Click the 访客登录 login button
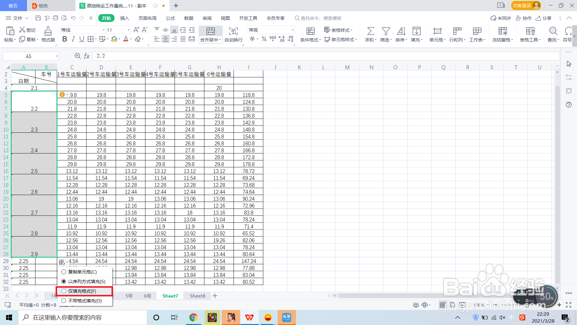Image resolution: width=577 pixels, height=325 pixels. pyautogui.click(x=525, y=5)
